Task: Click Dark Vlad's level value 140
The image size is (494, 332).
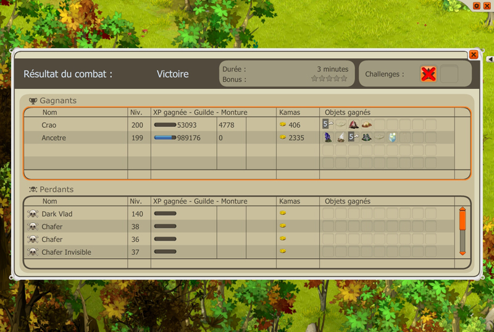Action: 137,214
